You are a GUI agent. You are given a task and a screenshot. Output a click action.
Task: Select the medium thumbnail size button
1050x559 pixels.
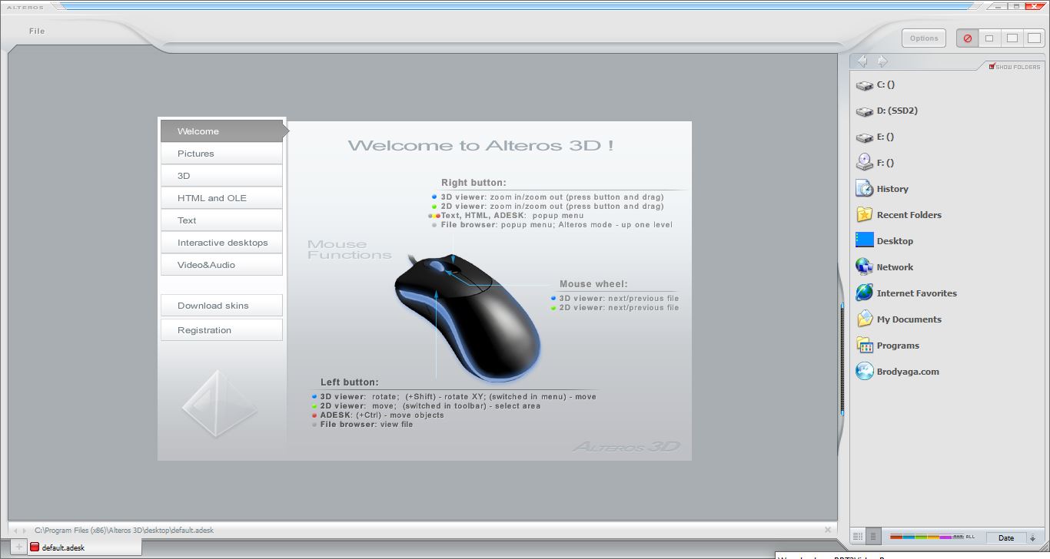[1012, 38]
